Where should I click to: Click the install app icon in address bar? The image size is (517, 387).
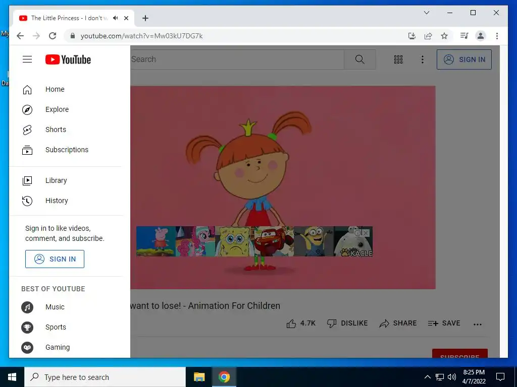[412, 36]
